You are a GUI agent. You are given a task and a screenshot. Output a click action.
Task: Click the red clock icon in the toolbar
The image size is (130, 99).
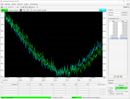point(6,7)
